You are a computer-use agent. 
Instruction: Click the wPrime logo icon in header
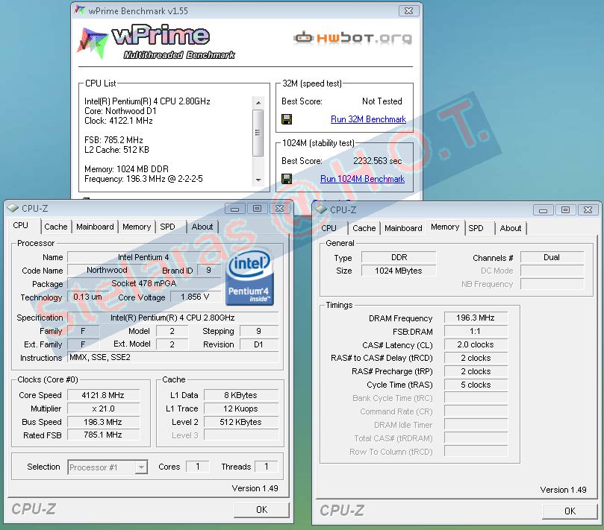pyautogui.click(x=93, y=42)
